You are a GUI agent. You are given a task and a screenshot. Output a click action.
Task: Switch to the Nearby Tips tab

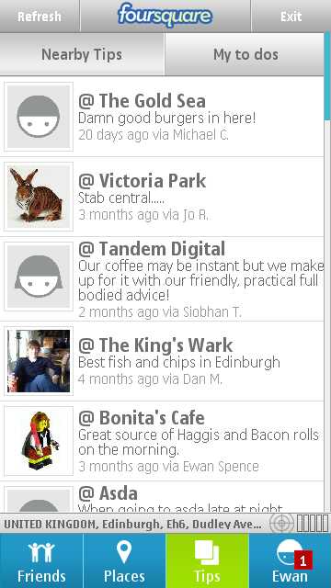(x=82, y=54)
